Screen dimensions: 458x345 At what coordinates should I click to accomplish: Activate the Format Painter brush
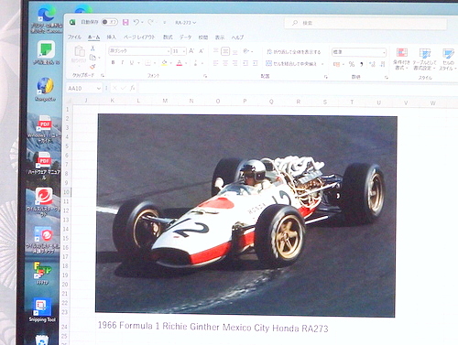tap(93, 66)
